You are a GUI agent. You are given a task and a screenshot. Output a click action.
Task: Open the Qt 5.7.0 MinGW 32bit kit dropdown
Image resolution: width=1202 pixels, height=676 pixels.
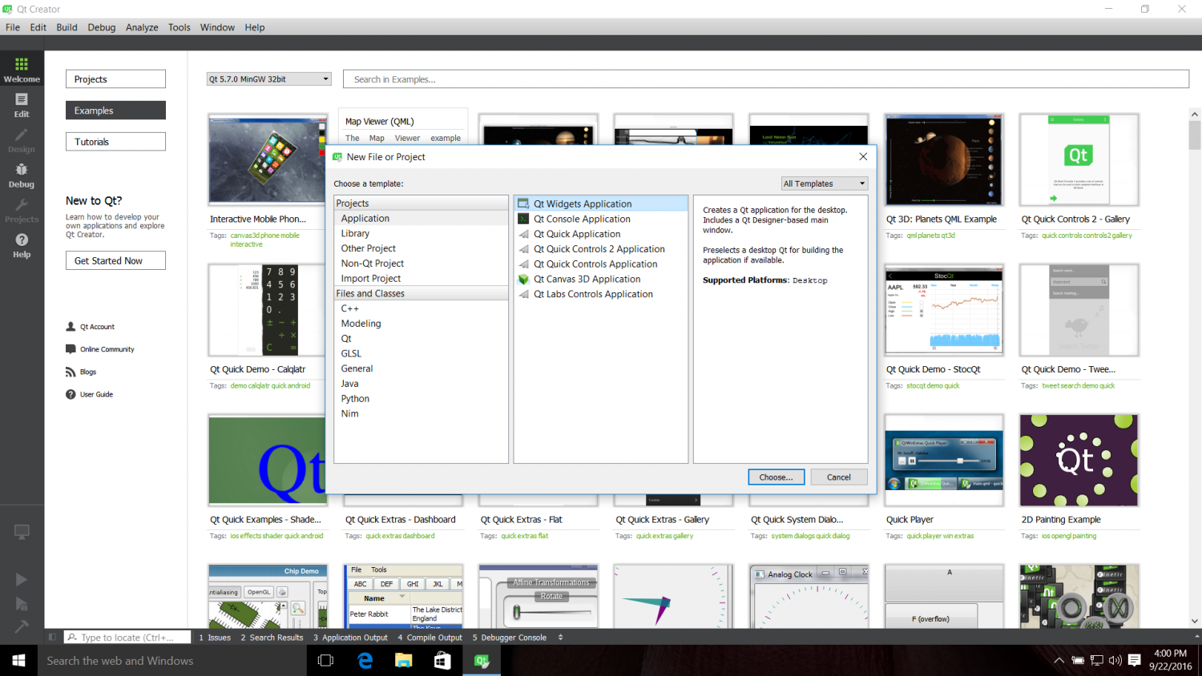point(268,79)
